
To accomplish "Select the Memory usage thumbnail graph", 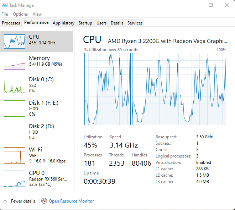I will coord(15,63).
